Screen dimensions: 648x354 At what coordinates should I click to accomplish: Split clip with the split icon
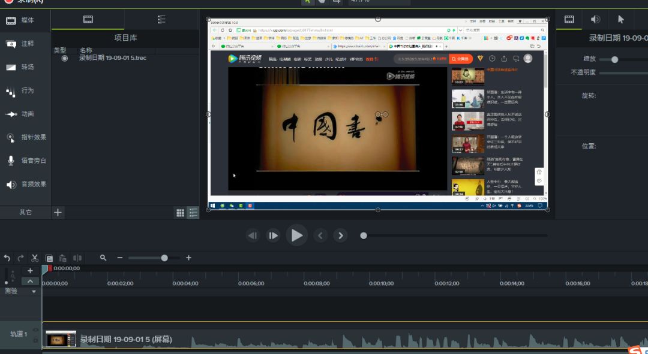[x=77, y=258]
